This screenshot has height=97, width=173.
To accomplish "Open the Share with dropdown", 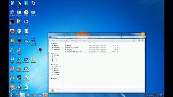I will (74, 40).
